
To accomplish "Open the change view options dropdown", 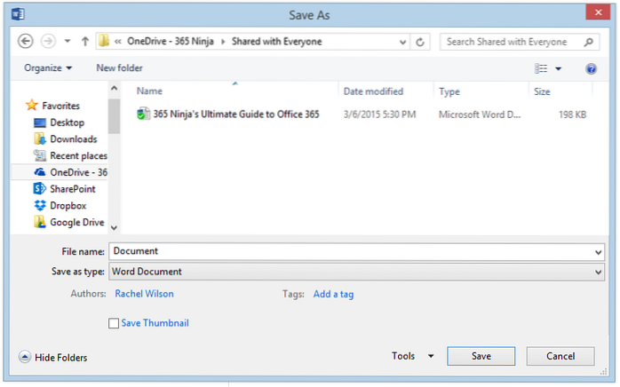I will pos(558,68).
